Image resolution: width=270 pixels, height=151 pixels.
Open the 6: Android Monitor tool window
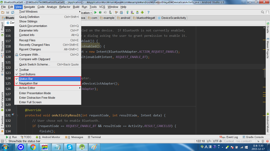[48, 137]
